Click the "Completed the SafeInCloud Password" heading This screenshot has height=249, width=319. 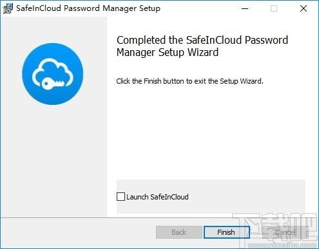point(202,40)
